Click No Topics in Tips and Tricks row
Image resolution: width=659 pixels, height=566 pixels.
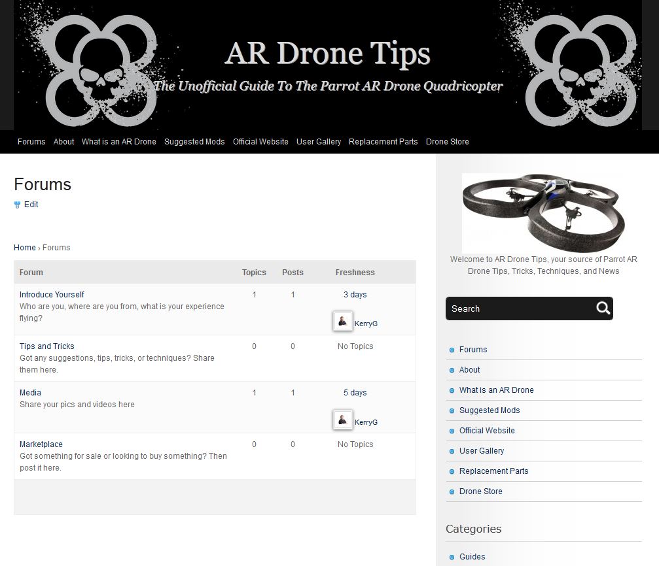[x=355, y=346]
